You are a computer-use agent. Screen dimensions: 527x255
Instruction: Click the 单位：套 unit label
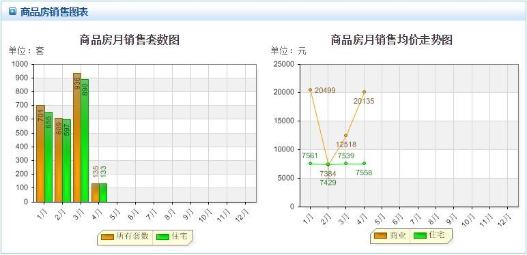pos(26,51)
